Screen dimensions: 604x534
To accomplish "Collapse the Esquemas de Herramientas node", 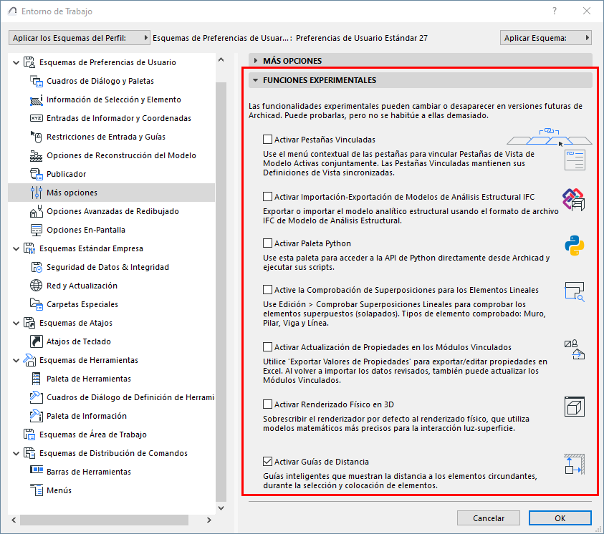I will pos(16,361).
